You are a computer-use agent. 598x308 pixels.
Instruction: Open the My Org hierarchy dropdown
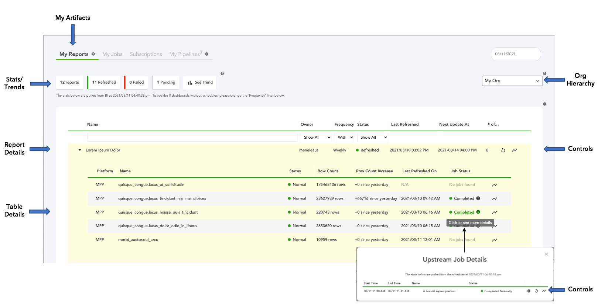[512, 81]
